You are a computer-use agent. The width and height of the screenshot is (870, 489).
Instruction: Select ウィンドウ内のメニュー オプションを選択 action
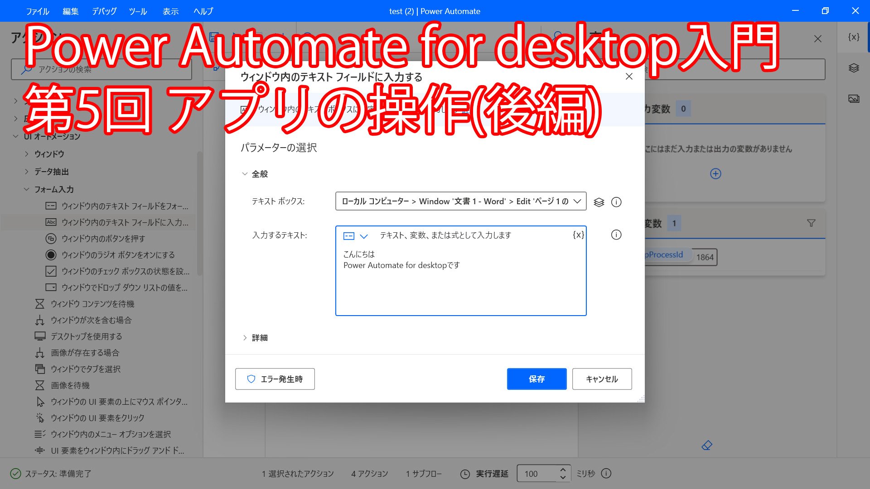(x=103, y=434)
